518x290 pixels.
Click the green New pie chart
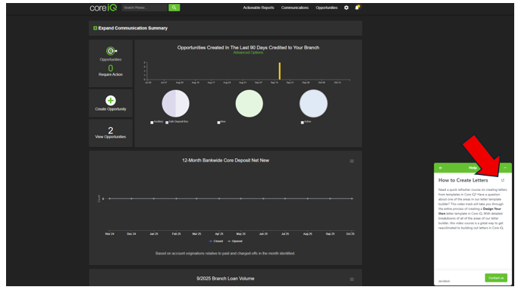click(x=249, y=104)
